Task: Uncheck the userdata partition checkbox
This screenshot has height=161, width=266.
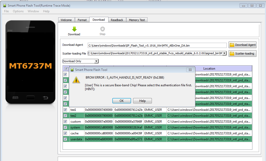Action: 65,139
